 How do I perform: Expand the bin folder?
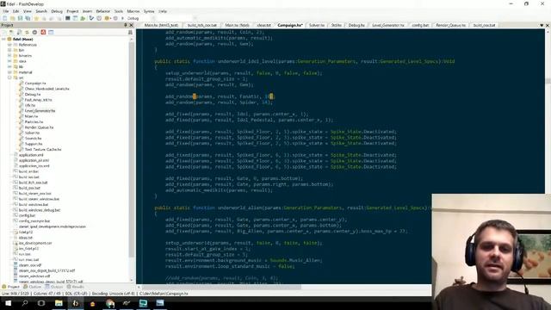(x=9, y=50)
